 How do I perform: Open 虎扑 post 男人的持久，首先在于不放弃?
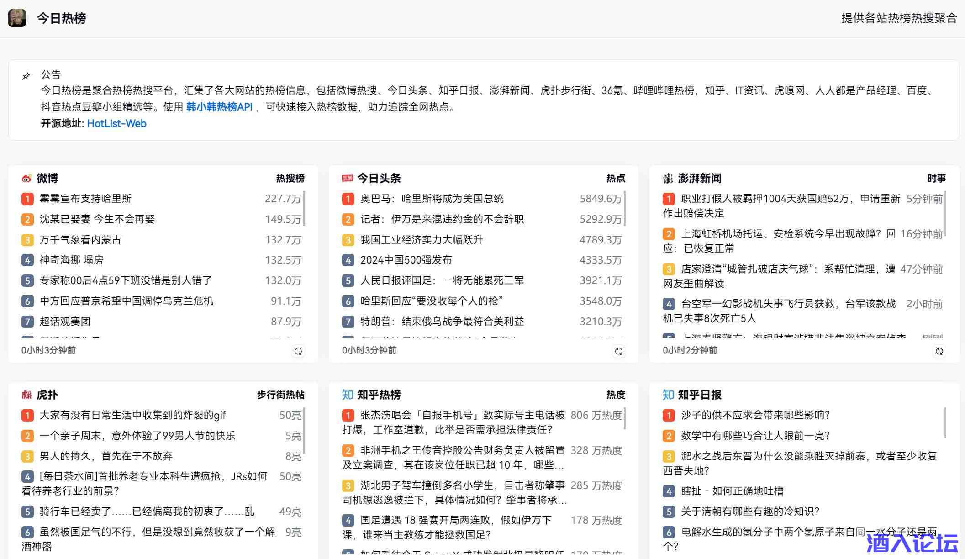106,456
